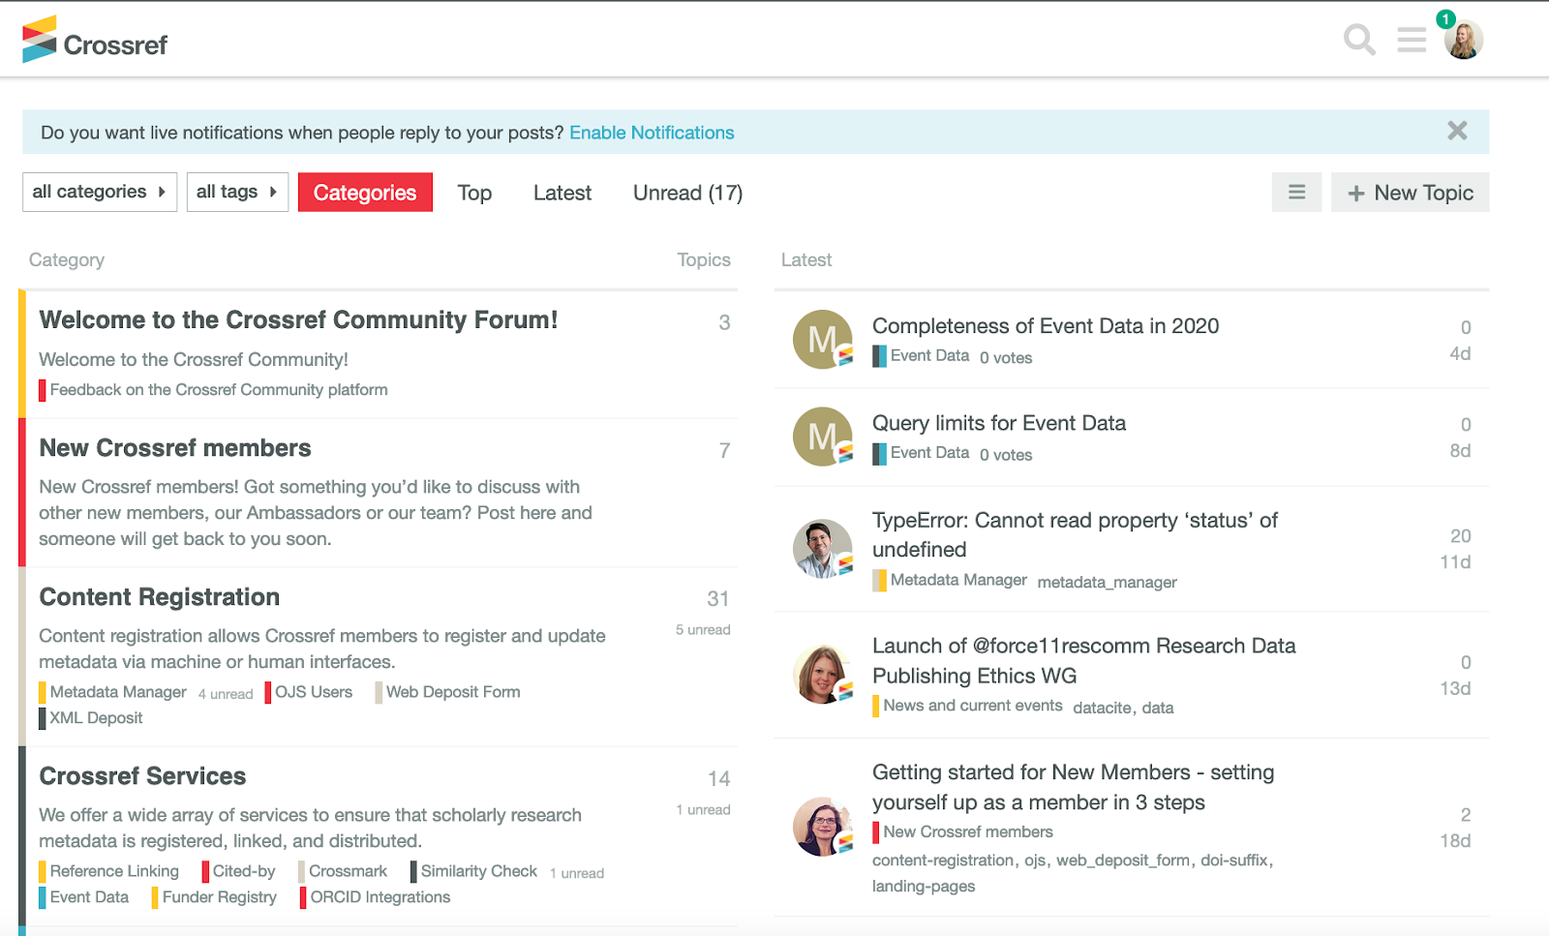Open the Content Registration category
This screenshot has width=1549, height=936.
160,597
